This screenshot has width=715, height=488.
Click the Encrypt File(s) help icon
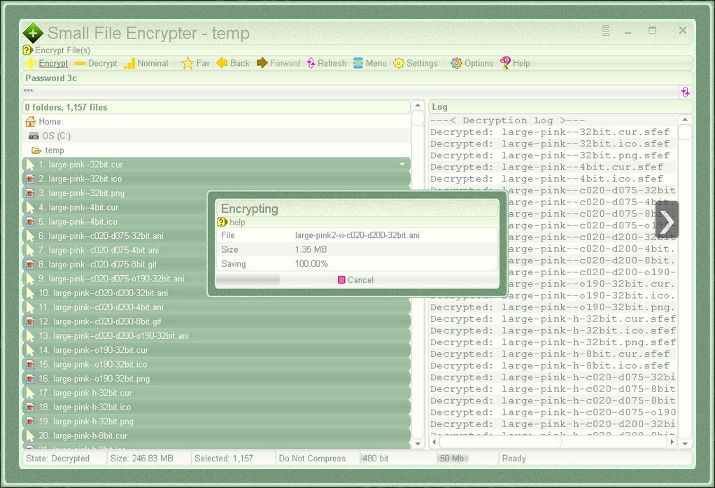point(27,50)
